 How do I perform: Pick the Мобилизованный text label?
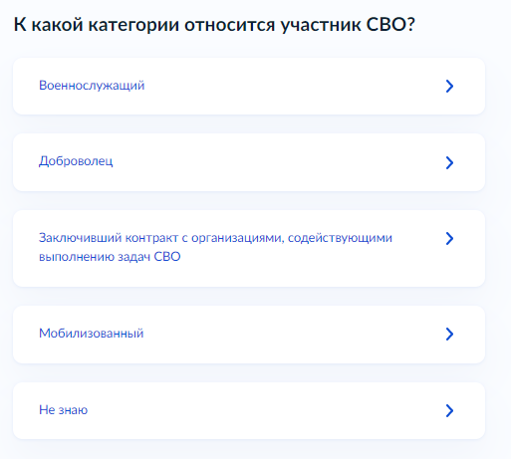point(91,334)
